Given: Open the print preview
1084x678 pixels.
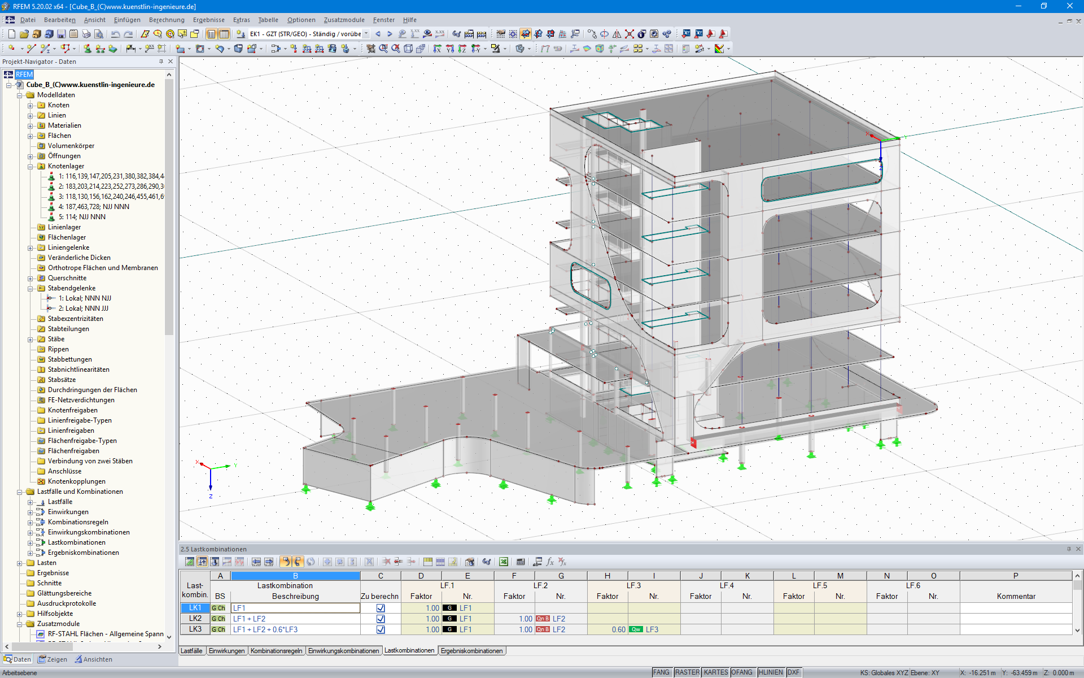Looking at the screenshot, I should click(98, 34).
